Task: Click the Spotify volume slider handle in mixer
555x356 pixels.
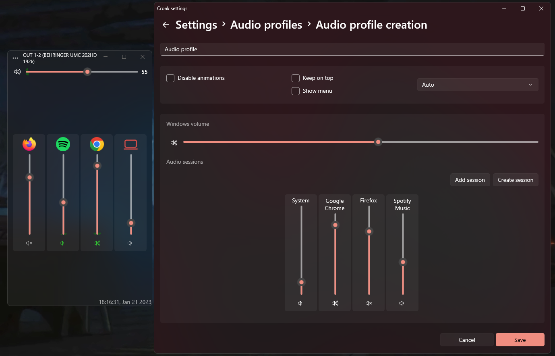Action: (x=63, y=202)
